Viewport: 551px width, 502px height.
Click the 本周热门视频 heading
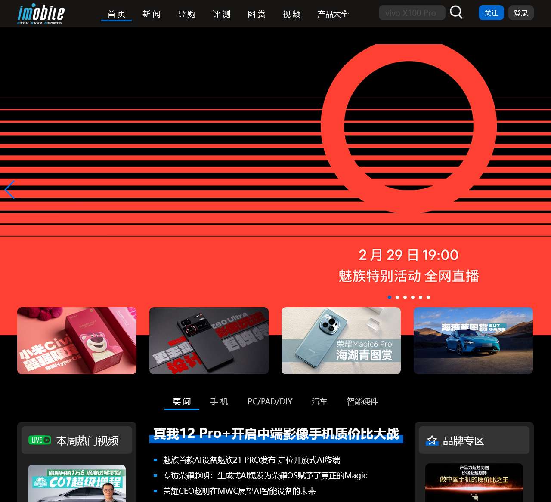pyautogui.click(x=87, y=440)
